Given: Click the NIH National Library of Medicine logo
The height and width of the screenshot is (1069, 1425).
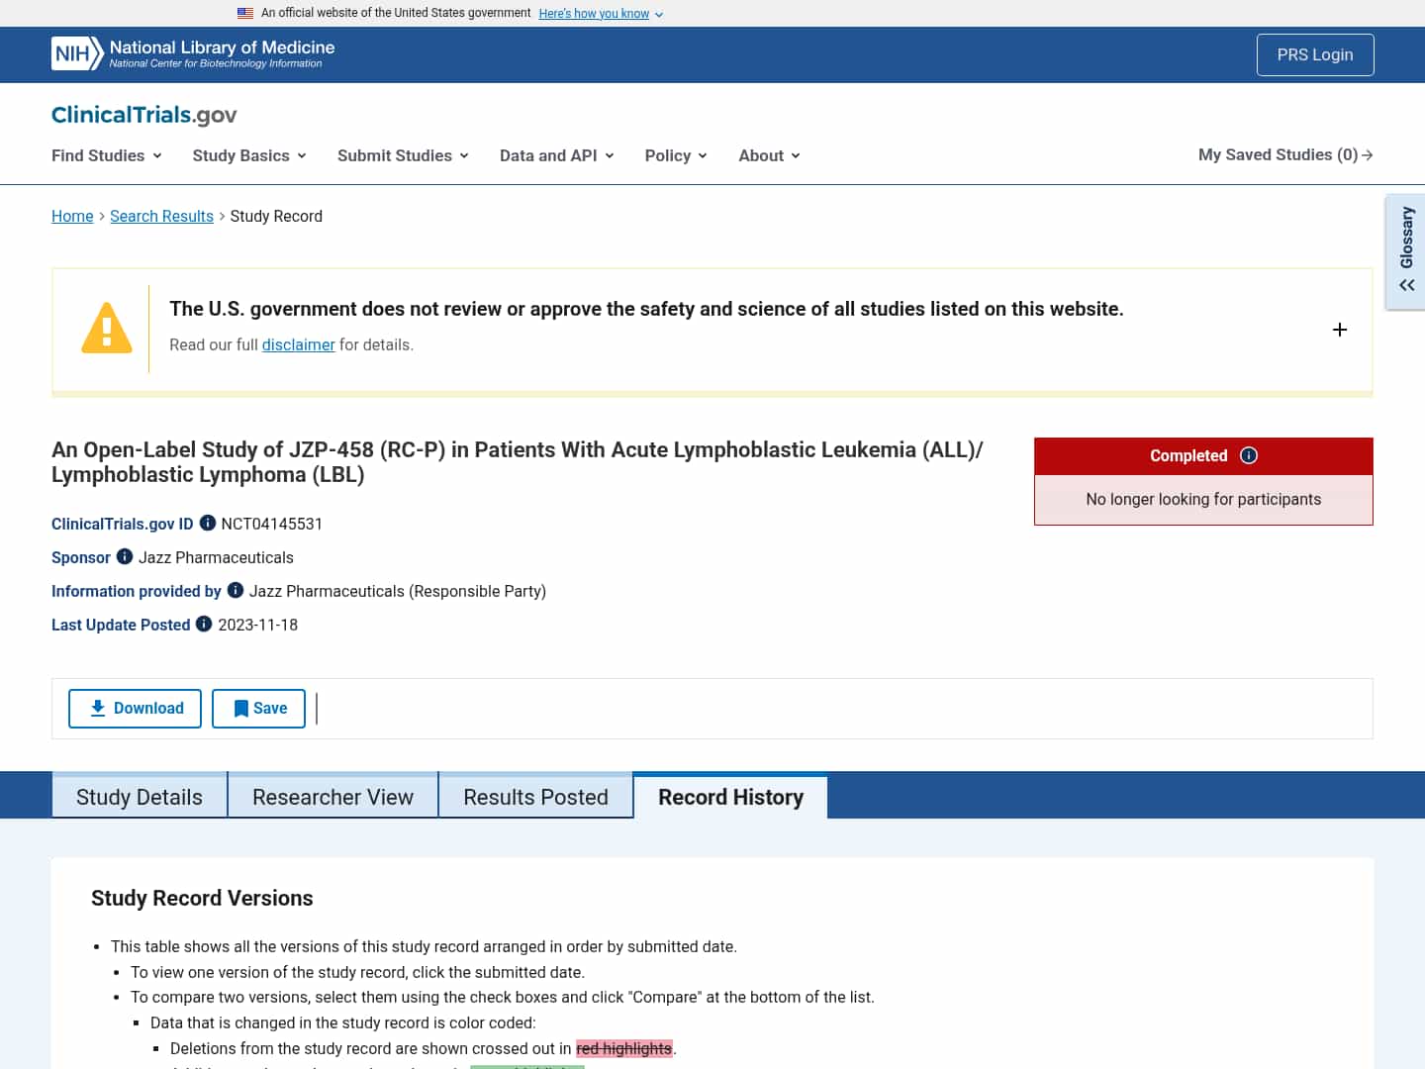Looking at the screenshot, I should (193, 53).
